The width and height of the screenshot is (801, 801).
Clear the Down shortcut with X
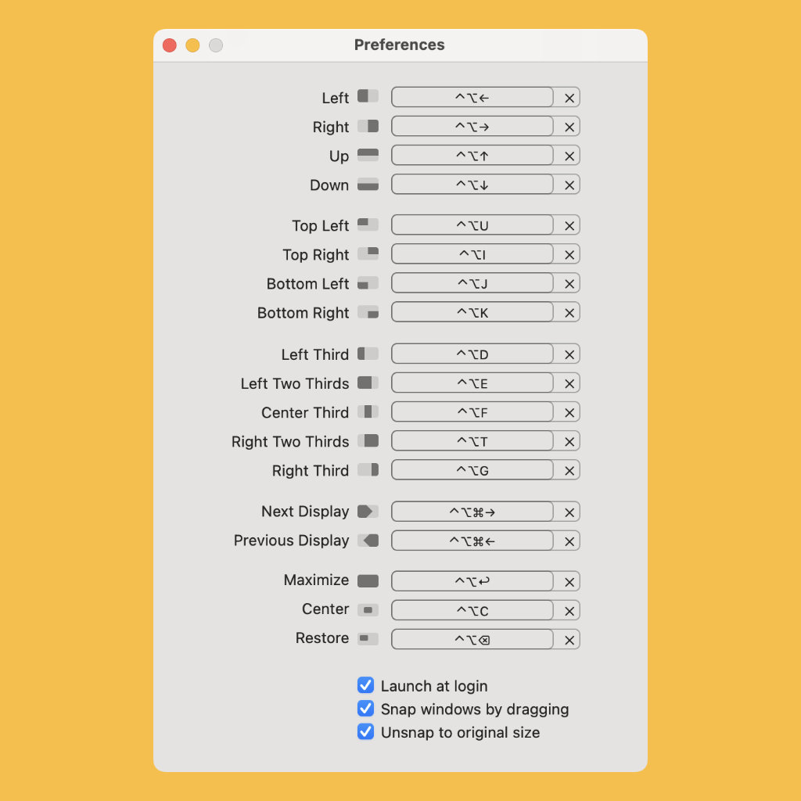point(569,185)
